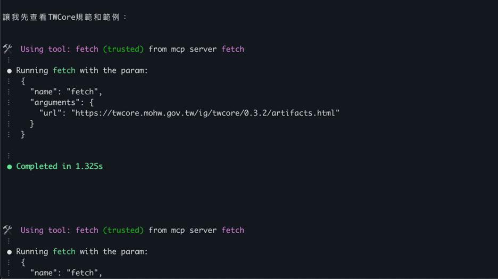Click the pink "fetch" ending the first tool line
The image size is (498, 279).
233,49
